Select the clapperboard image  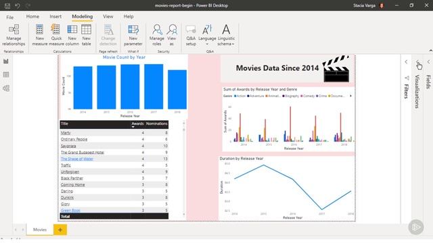336,69
